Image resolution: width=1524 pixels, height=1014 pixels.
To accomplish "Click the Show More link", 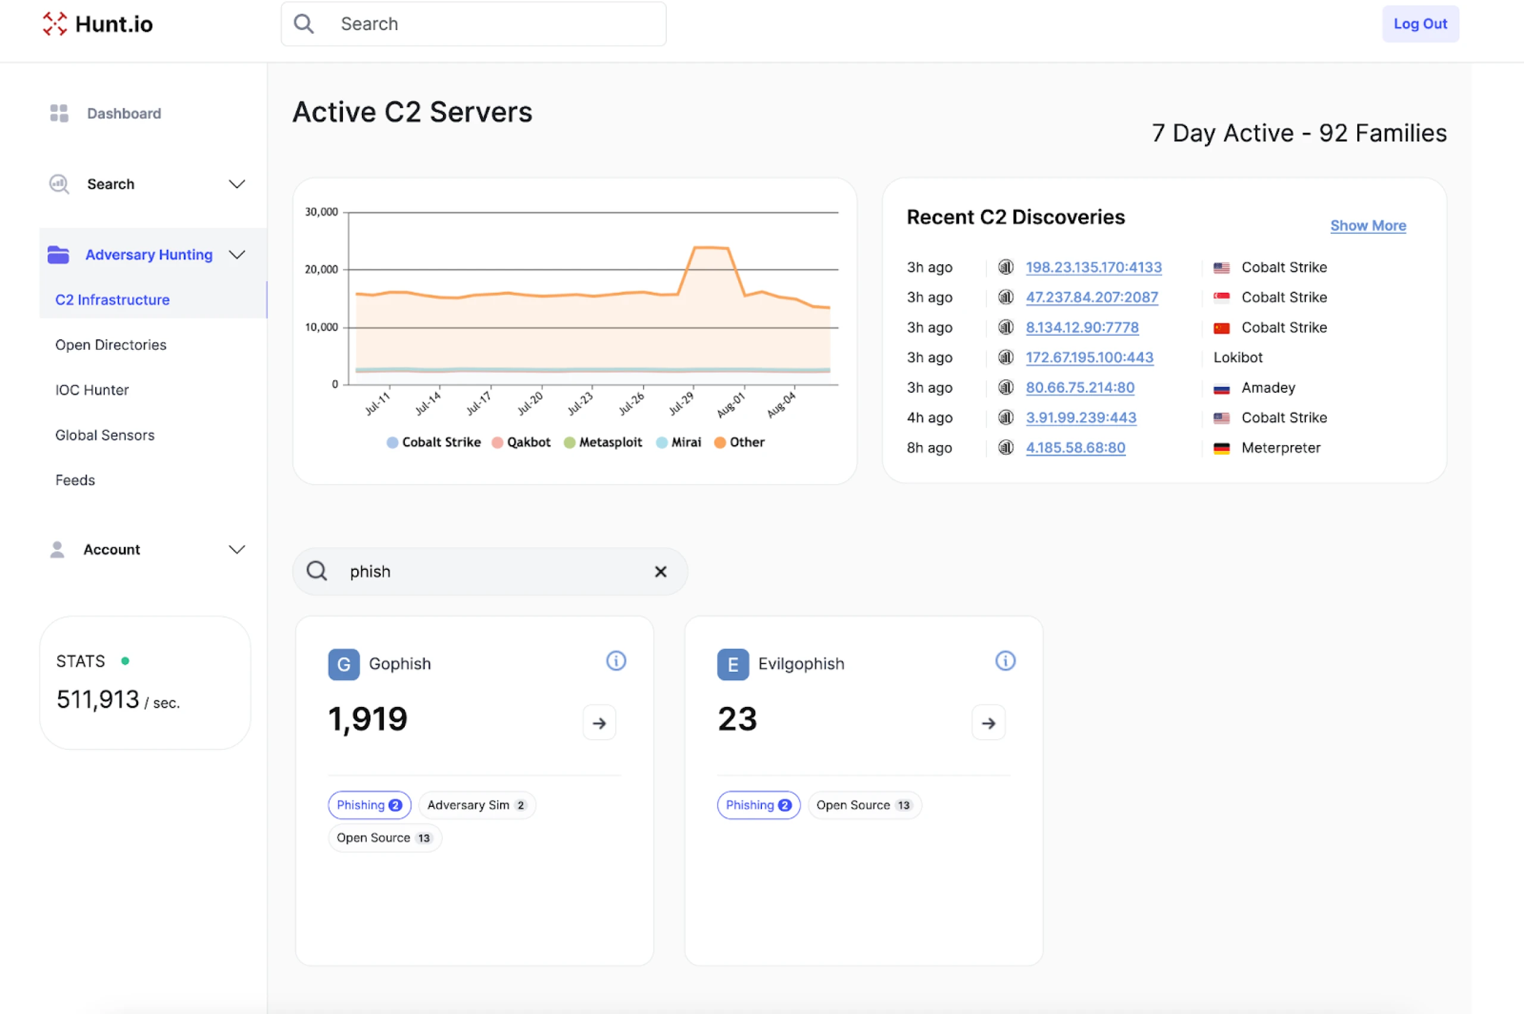I will 1368,226.
